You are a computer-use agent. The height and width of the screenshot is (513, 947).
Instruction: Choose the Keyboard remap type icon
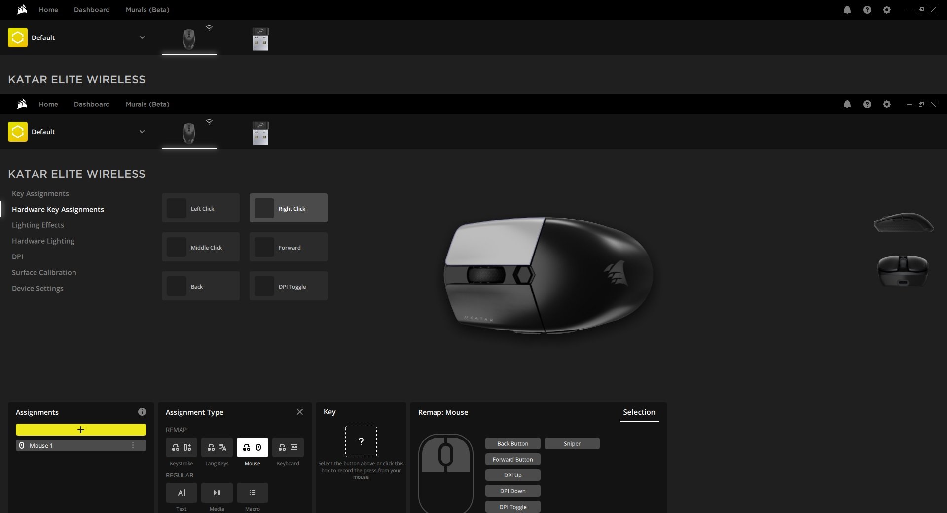click(x=288, y=447)
